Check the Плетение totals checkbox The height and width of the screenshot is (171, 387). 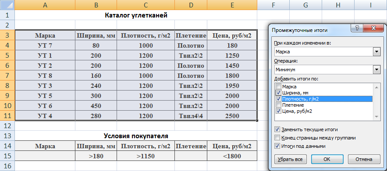click(279, 105)
